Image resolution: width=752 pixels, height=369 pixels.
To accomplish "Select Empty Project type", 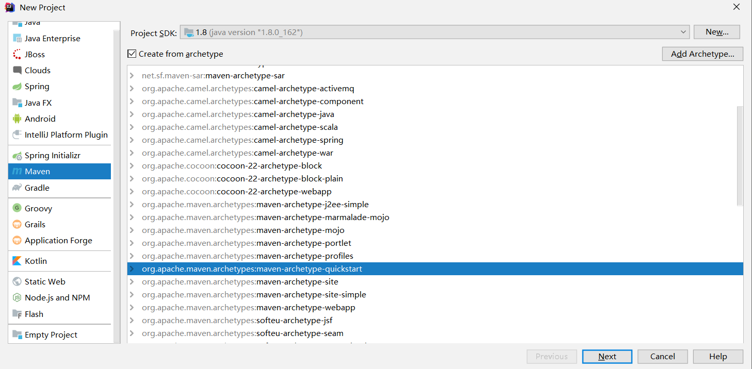I will pos(60,334).
